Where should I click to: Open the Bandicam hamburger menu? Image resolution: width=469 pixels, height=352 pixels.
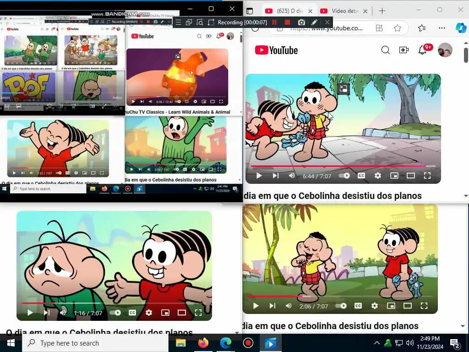(178, 22)
